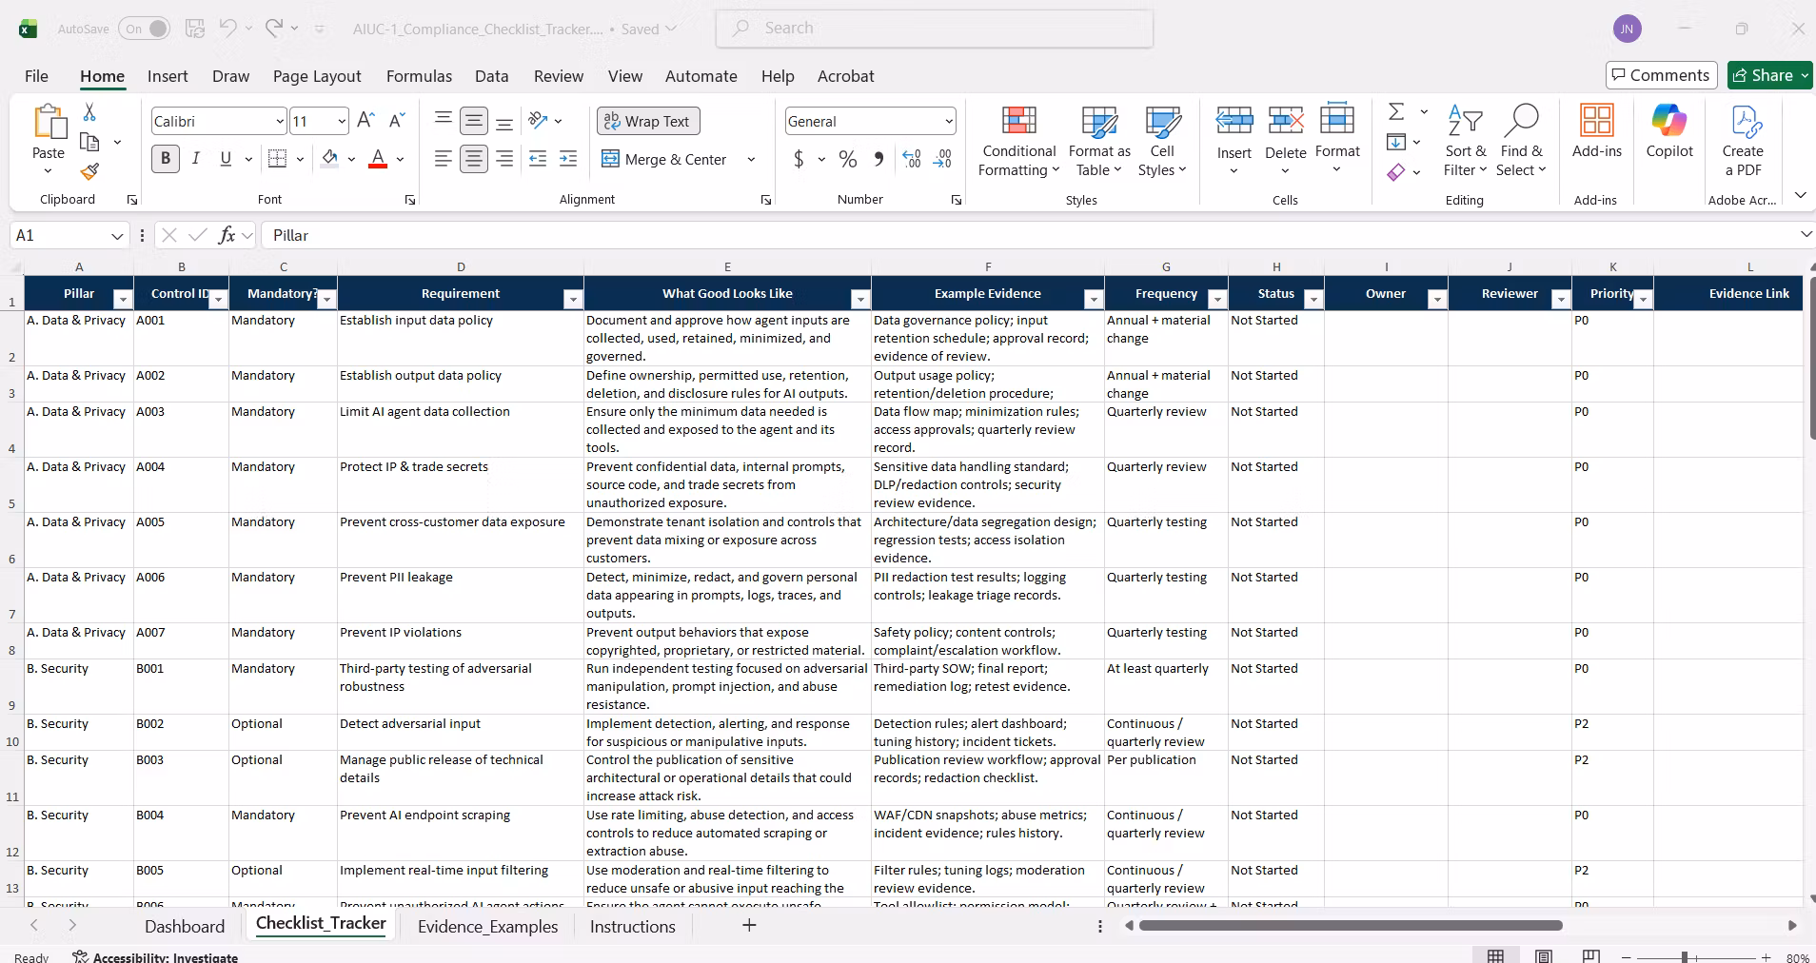Switch to Page Layout view in status bar

(x=1544, y=956)
